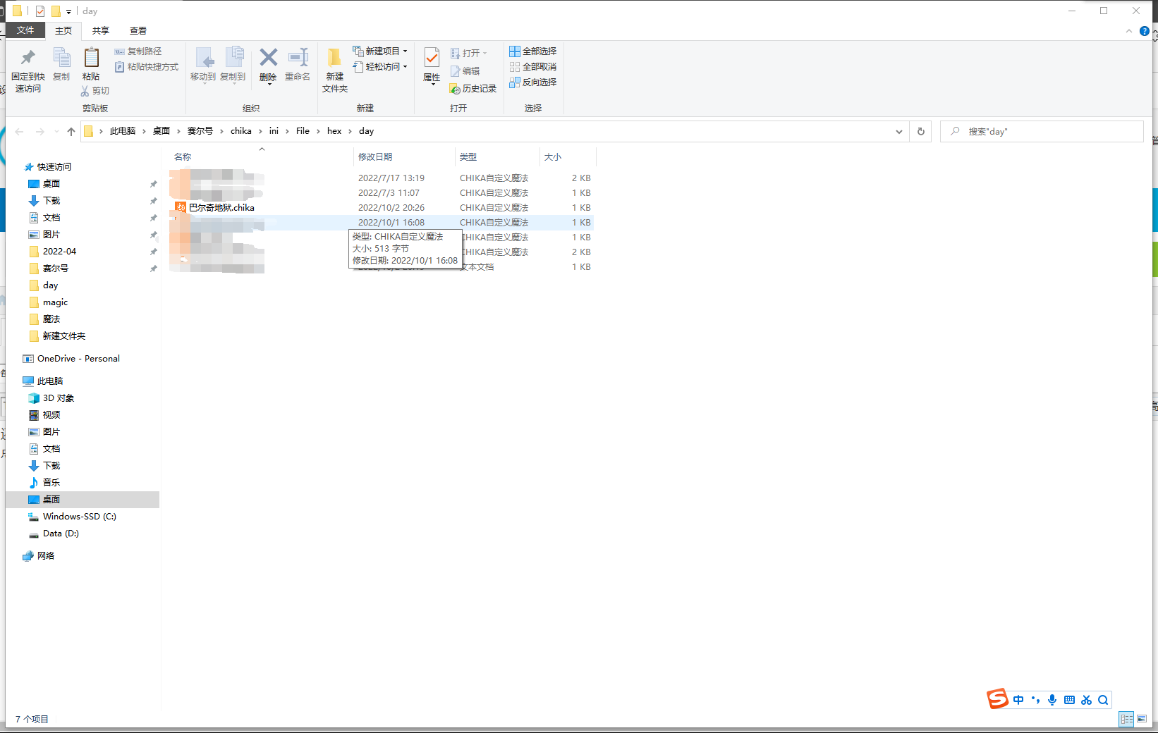Select This PC (此电脑) in sidebar
This screenshot has width=1158, height=733.
(50, 381)
